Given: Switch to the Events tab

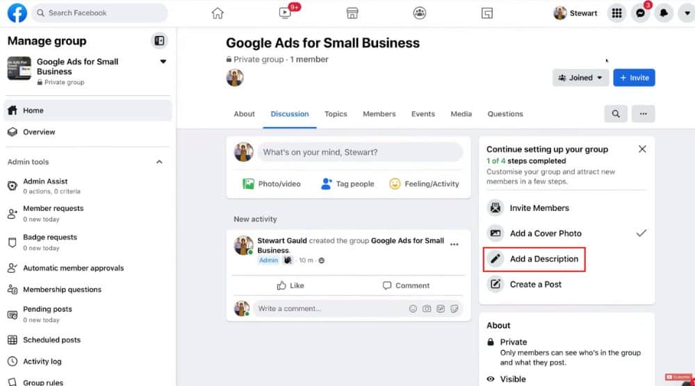Looking at the screenshot, I should (x=423, y=114).
